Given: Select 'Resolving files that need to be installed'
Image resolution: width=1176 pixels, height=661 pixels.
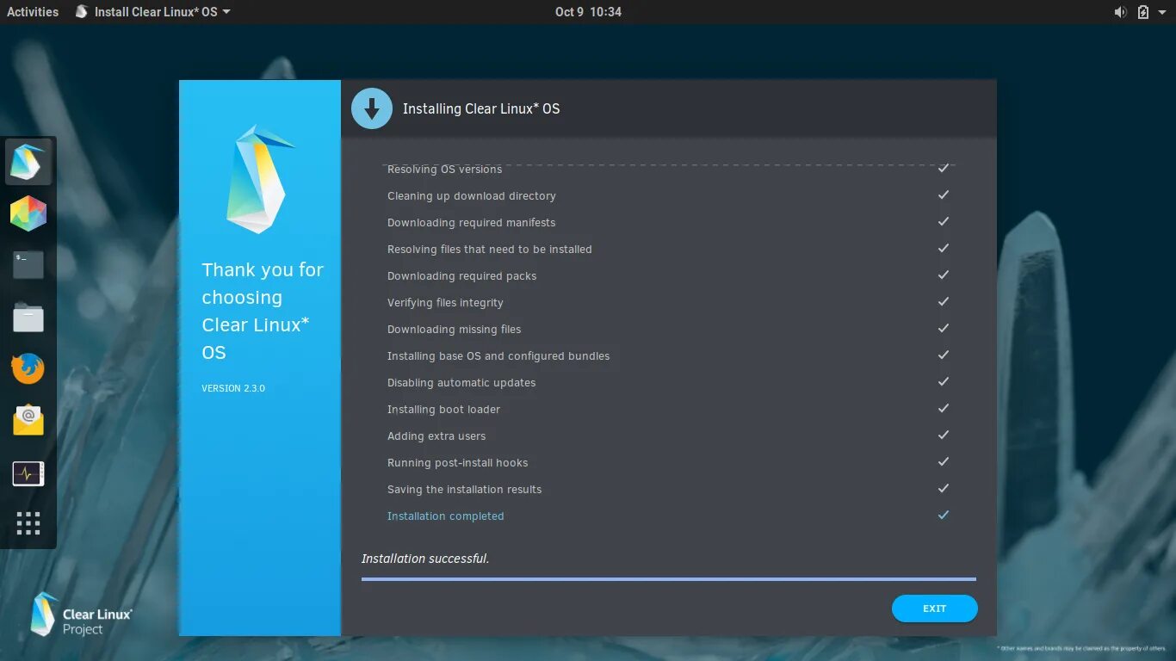Looking at the screenshot, I should click(x=490, y=250).
